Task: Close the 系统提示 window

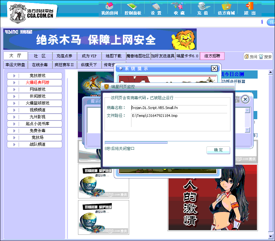Action: click(214, 68)
